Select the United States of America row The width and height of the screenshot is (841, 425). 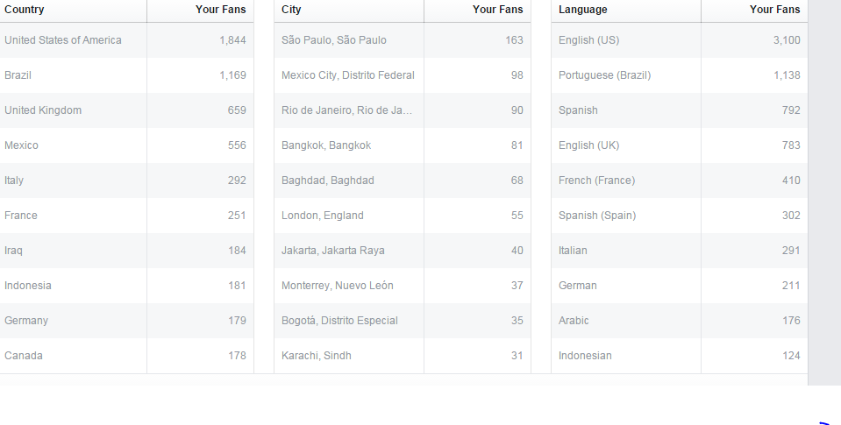[x=63, y=40]
